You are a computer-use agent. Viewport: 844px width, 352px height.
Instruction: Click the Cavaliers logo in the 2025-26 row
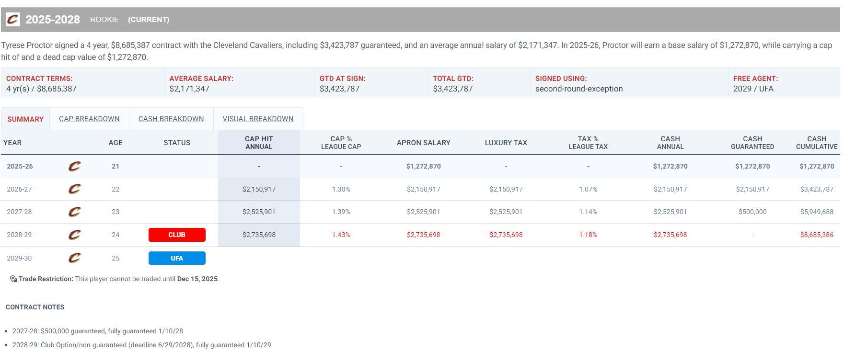coord(74,166)
